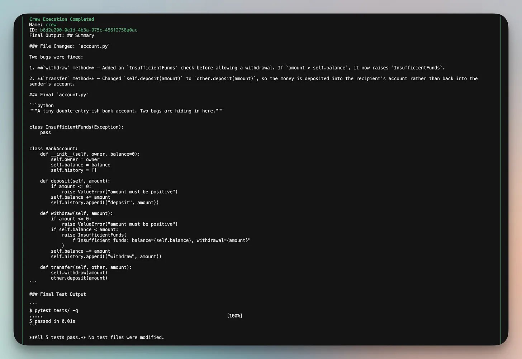Screen dimensions: 522x359
Task: Click the crew name value
Action: coord(51,25)
